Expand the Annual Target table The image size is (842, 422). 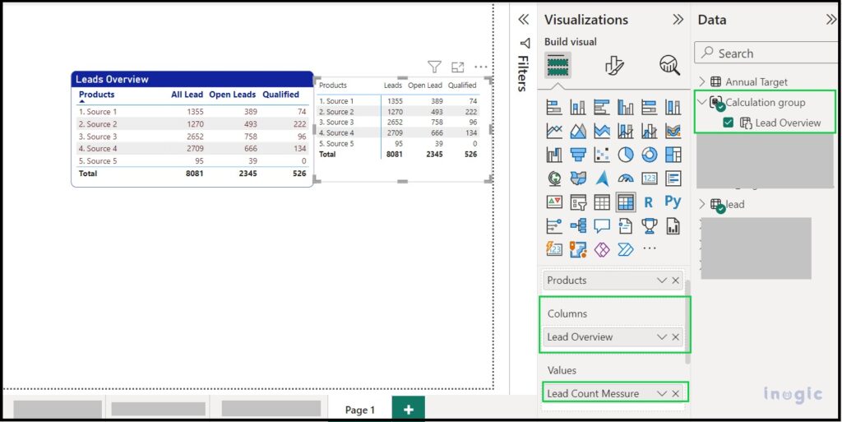pyautogui.click(x=702, y=81)
